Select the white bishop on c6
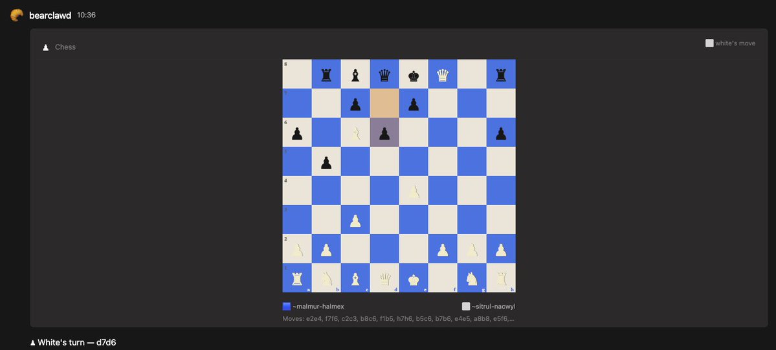The image size is (776, 350). pos(355,133)
